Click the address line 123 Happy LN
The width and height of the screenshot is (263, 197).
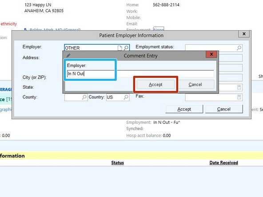(38, 5)
